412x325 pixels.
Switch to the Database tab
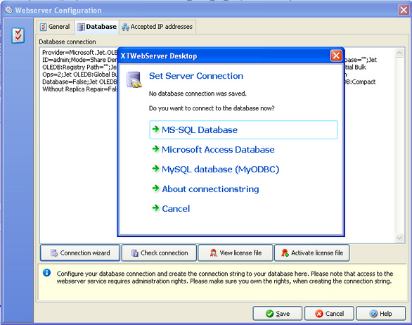[x=97, y=27]
